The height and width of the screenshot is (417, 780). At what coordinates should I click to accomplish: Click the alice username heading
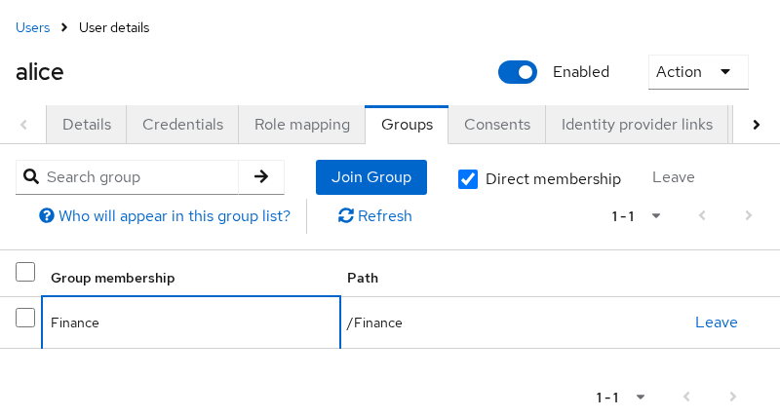coord(40,72)
